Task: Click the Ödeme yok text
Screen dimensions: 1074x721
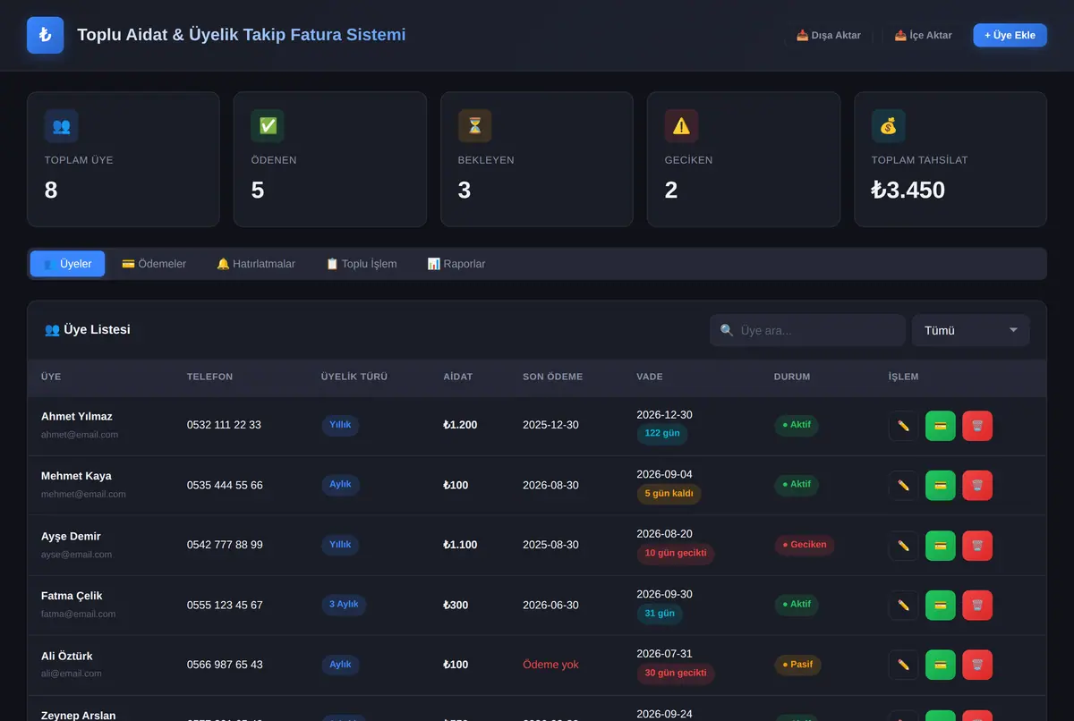Action: (x=550, y=665)
